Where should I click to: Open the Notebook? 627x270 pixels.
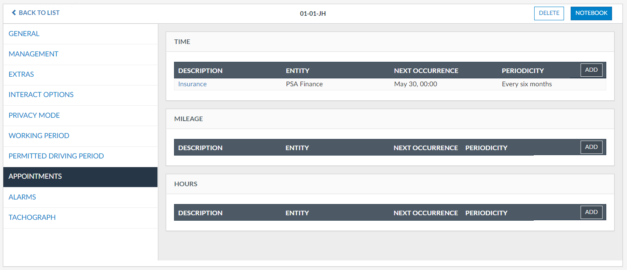[591, 13]
